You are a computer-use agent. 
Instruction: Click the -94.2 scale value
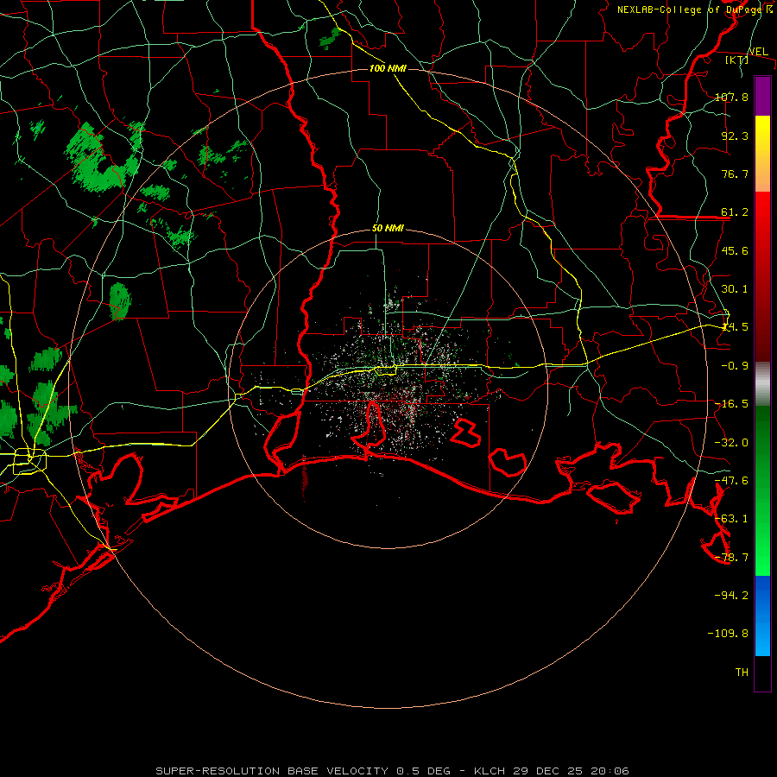tap(731, 595)
